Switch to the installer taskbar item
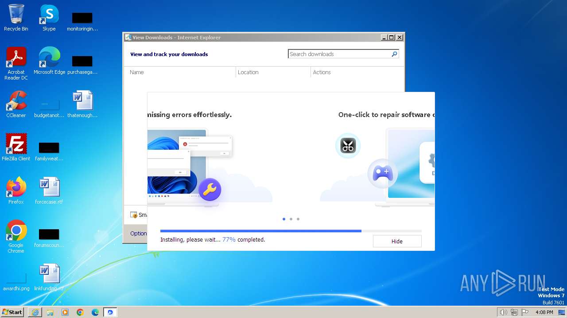This screenshot has height=318, width=567. [x=110, y=312]
